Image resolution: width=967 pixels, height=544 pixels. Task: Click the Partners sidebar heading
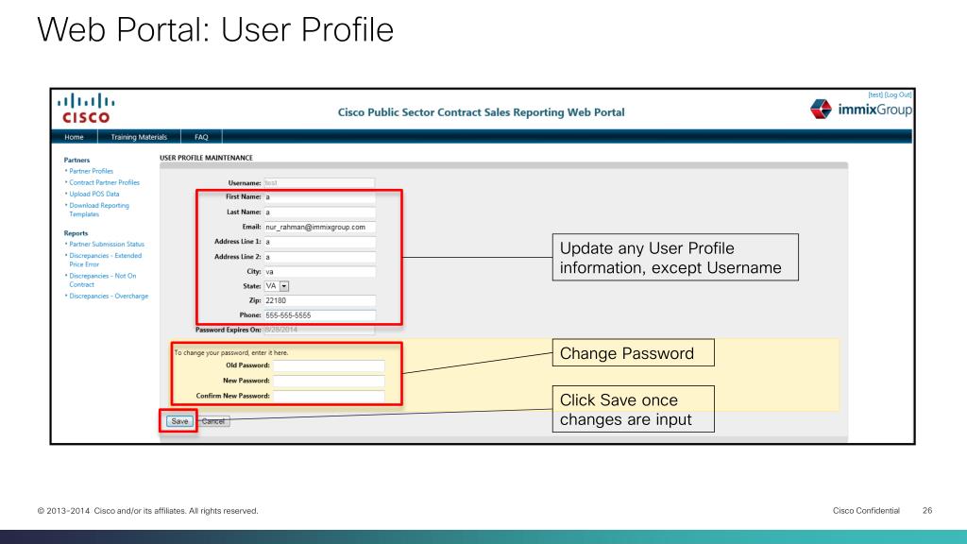(76, 160)
